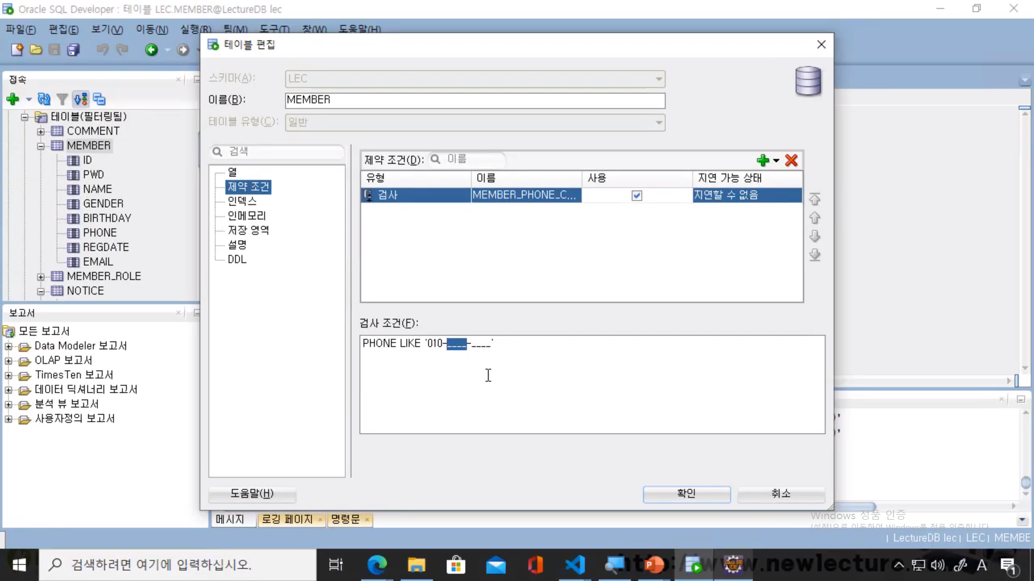Viewport: 1034px width, 581px height.
Task: Open Microsoft Edge from the taskbar
Action: [377, 565]
